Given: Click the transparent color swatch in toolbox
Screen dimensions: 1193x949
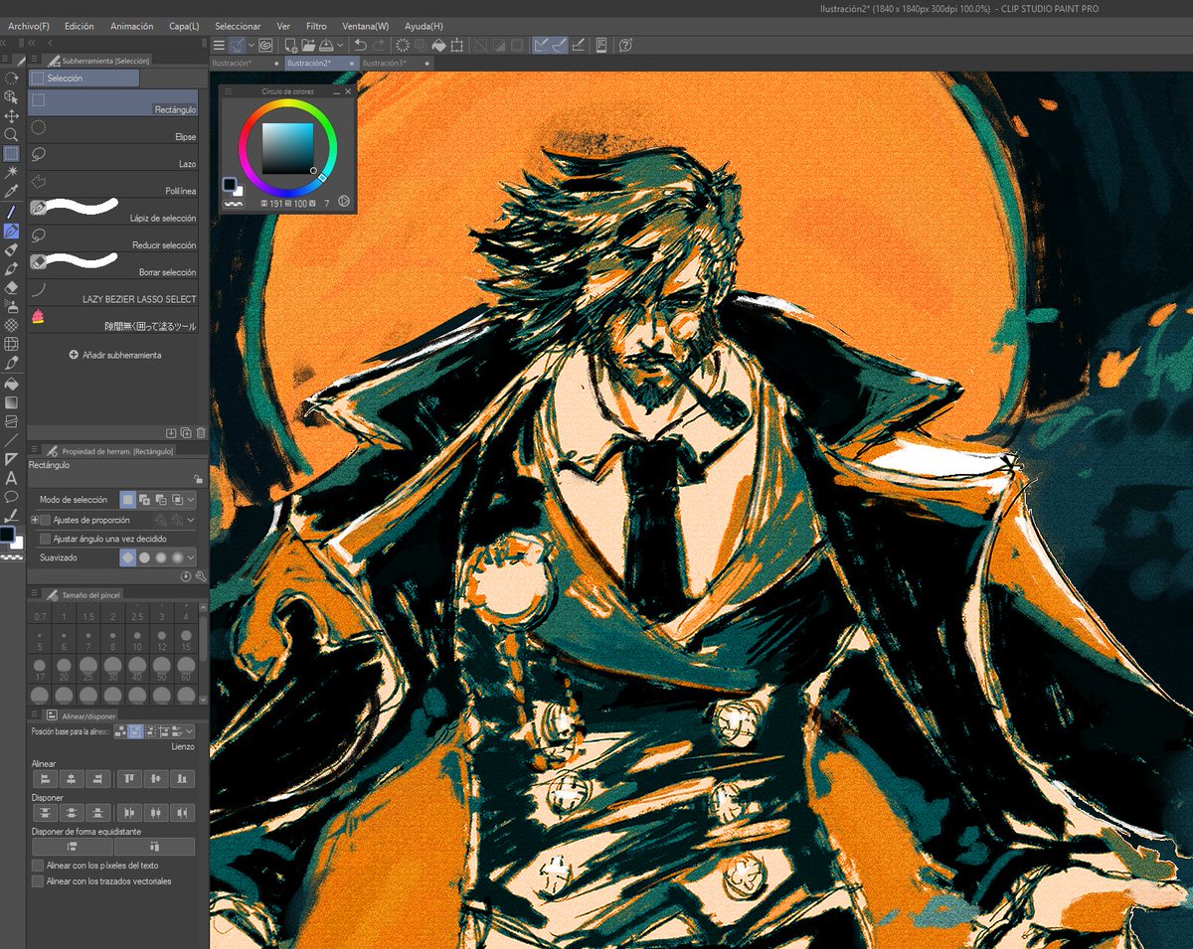Looking at the screenshot, I should click(x=13, y=558).
